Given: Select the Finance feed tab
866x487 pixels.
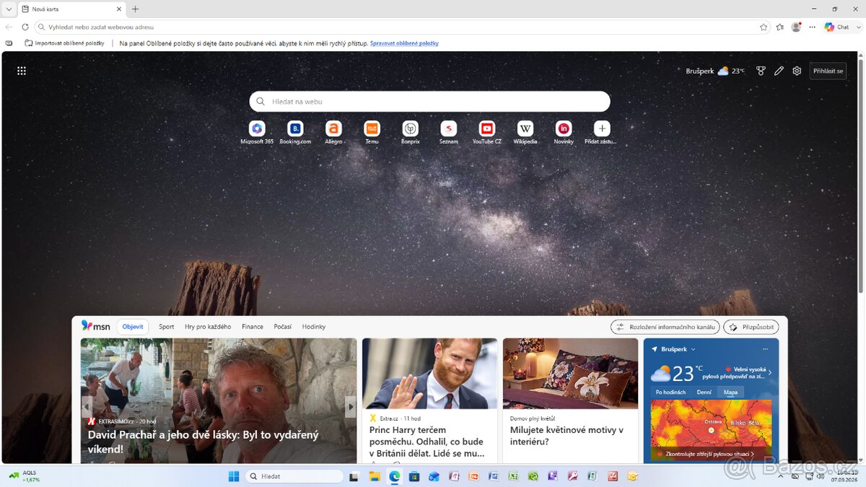Looking at the screenshot, I should pyautogui.click(x=253, y=327).
